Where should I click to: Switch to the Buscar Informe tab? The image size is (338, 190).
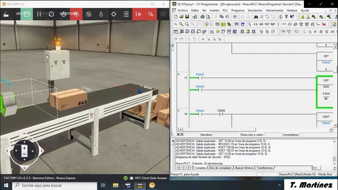point(244,168)
